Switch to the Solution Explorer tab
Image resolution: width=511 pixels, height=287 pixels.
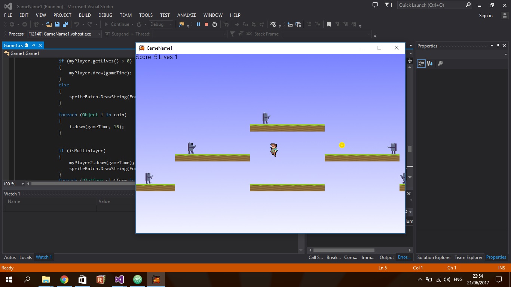tap(434, 257)
